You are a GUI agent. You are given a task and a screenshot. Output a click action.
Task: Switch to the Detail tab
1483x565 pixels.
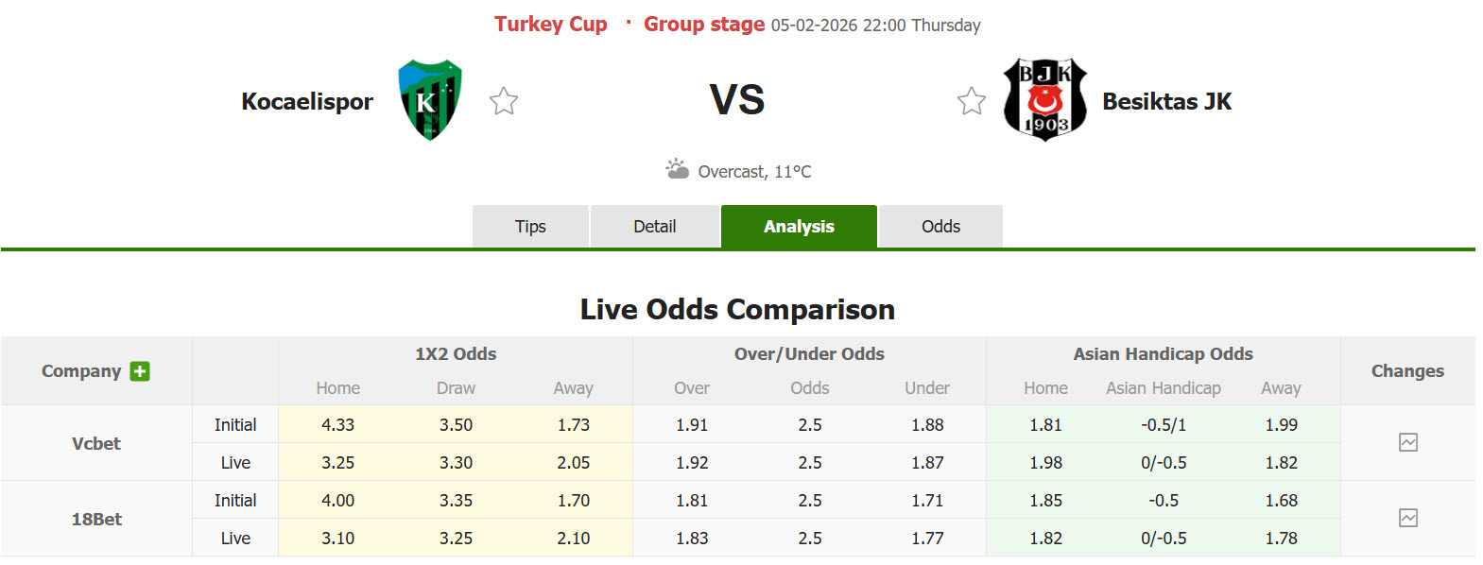655,226
